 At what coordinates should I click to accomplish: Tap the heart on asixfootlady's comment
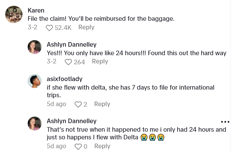(78, 104)
